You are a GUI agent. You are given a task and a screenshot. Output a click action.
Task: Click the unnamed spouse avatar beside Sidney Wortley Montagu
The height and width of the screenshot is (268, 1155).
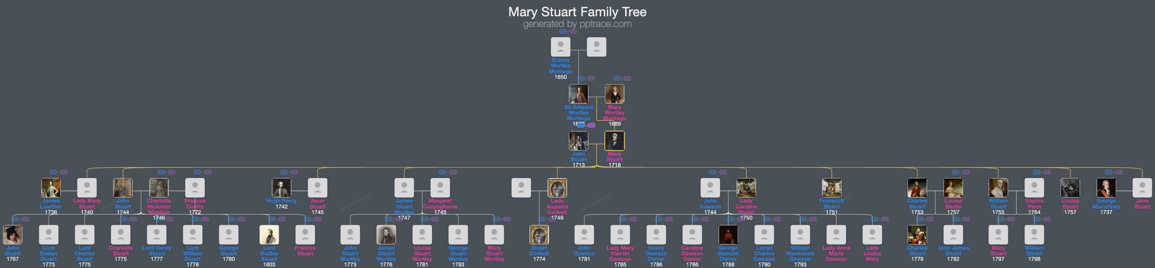596,47
